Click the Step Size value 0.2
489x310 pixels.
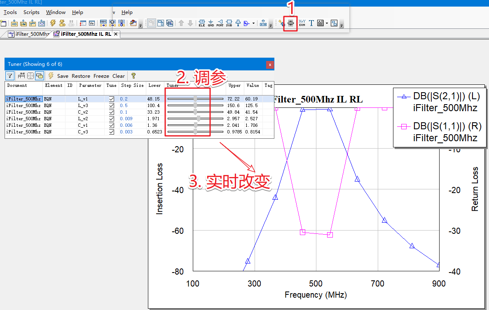pyautogui.click(x=124, y=99)
